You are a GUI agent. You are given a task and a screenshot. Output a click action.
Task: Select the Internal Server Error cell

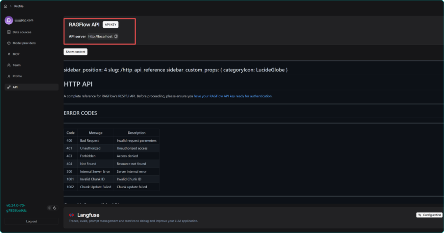coord(96,171)
